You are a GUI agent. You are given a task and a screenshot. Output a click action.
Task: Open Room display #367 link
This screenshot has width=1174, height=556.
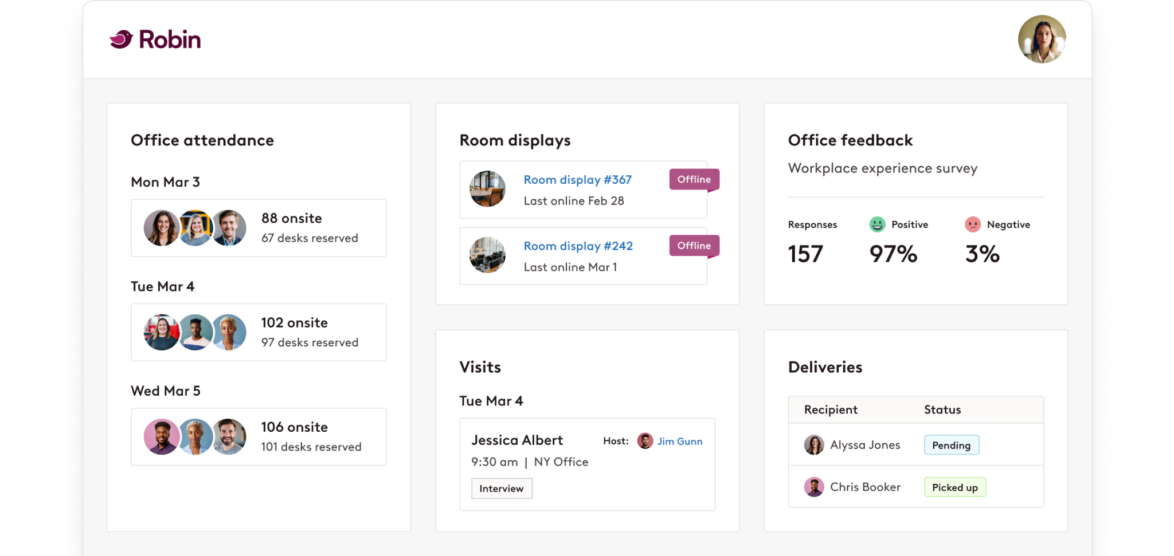pyautogui.click(x=577, y=180)
